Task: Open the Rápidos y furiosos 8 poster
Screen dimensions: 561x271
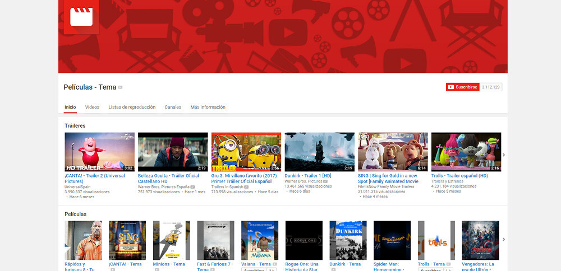Action: pos(84,240)
